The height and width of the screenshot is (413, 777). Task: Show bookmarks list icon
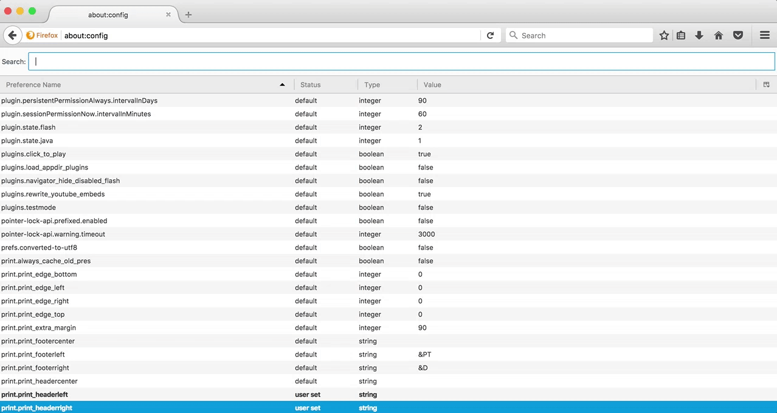point(681,36)
